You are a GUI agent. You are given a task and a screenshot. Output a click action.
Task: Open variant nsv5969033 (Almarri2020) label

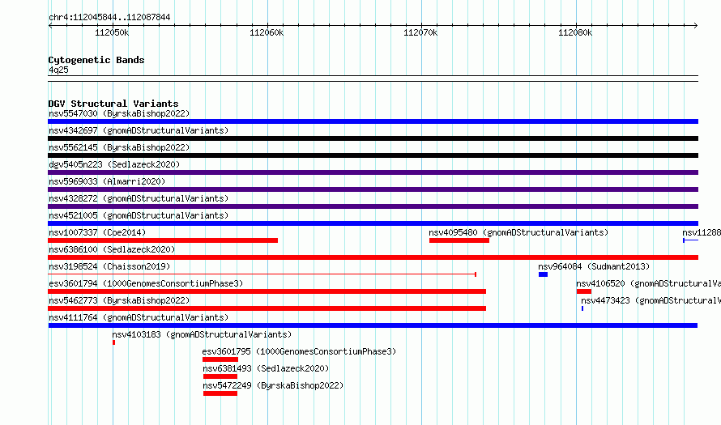107,181
